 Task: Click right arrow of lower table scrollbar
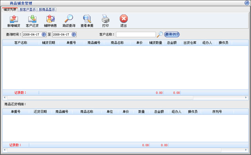(x=246, y=150)
